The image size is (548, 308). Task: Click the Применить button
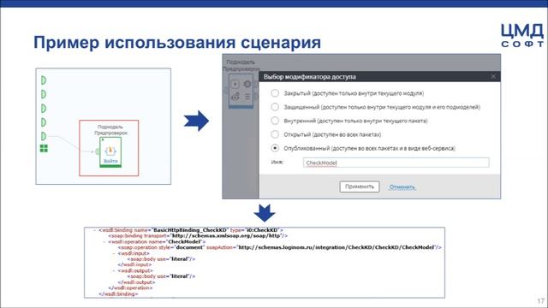click(x=360, y=187)
